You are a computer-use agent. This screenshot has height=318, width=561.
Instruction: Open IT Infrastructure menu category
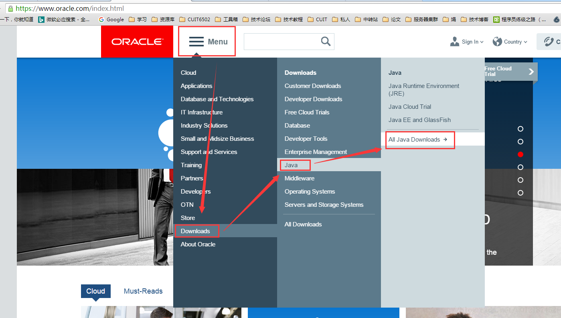pyautogui.click(x=202, y=112)
